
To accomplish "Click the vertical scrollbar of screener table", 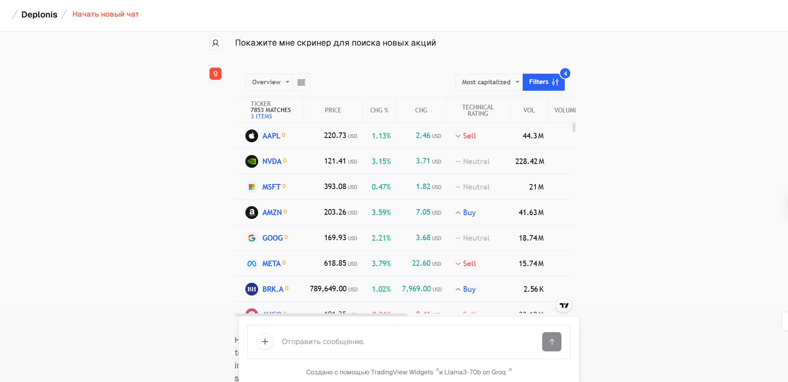I will 574,127.
